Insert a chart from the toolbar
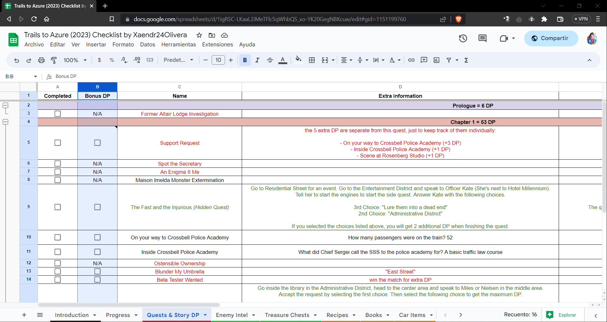607x322 pixels. pos(437,60)
